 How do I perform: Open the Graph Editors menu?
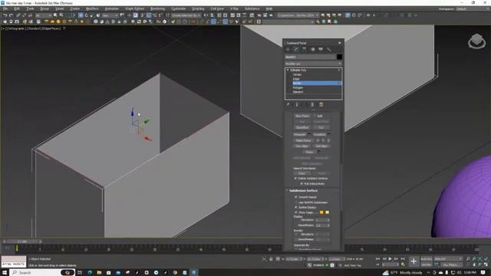click(x=135, y=8)
